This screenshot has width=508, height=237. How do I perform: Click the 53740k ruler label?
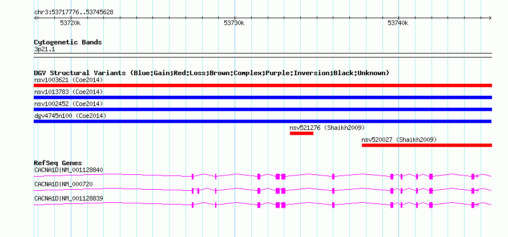(x=398, y=23)
